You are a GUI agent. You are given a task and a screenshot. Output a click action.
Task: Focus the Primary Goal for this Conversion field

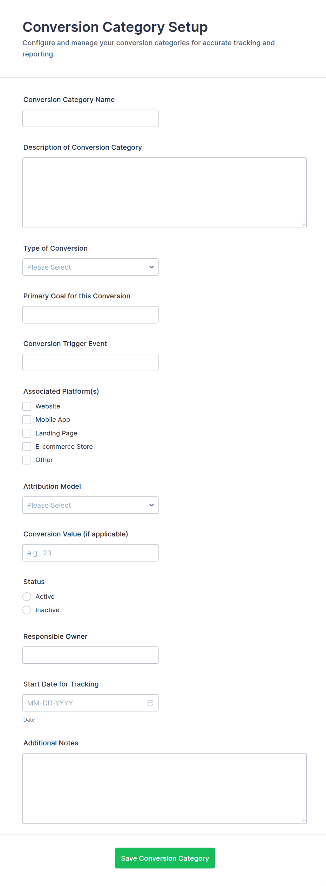tap(90, 315)
